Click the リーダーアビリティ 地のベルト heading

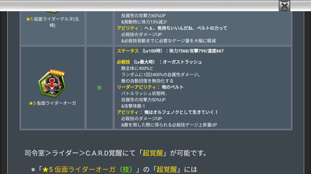click(150, 87)
